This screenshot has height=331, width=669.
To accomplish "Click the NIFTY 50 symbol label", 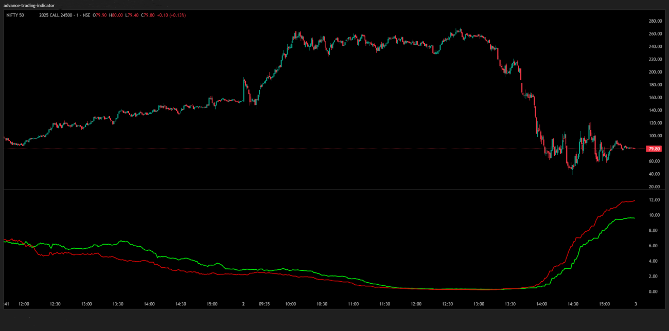I will (15, 15).
